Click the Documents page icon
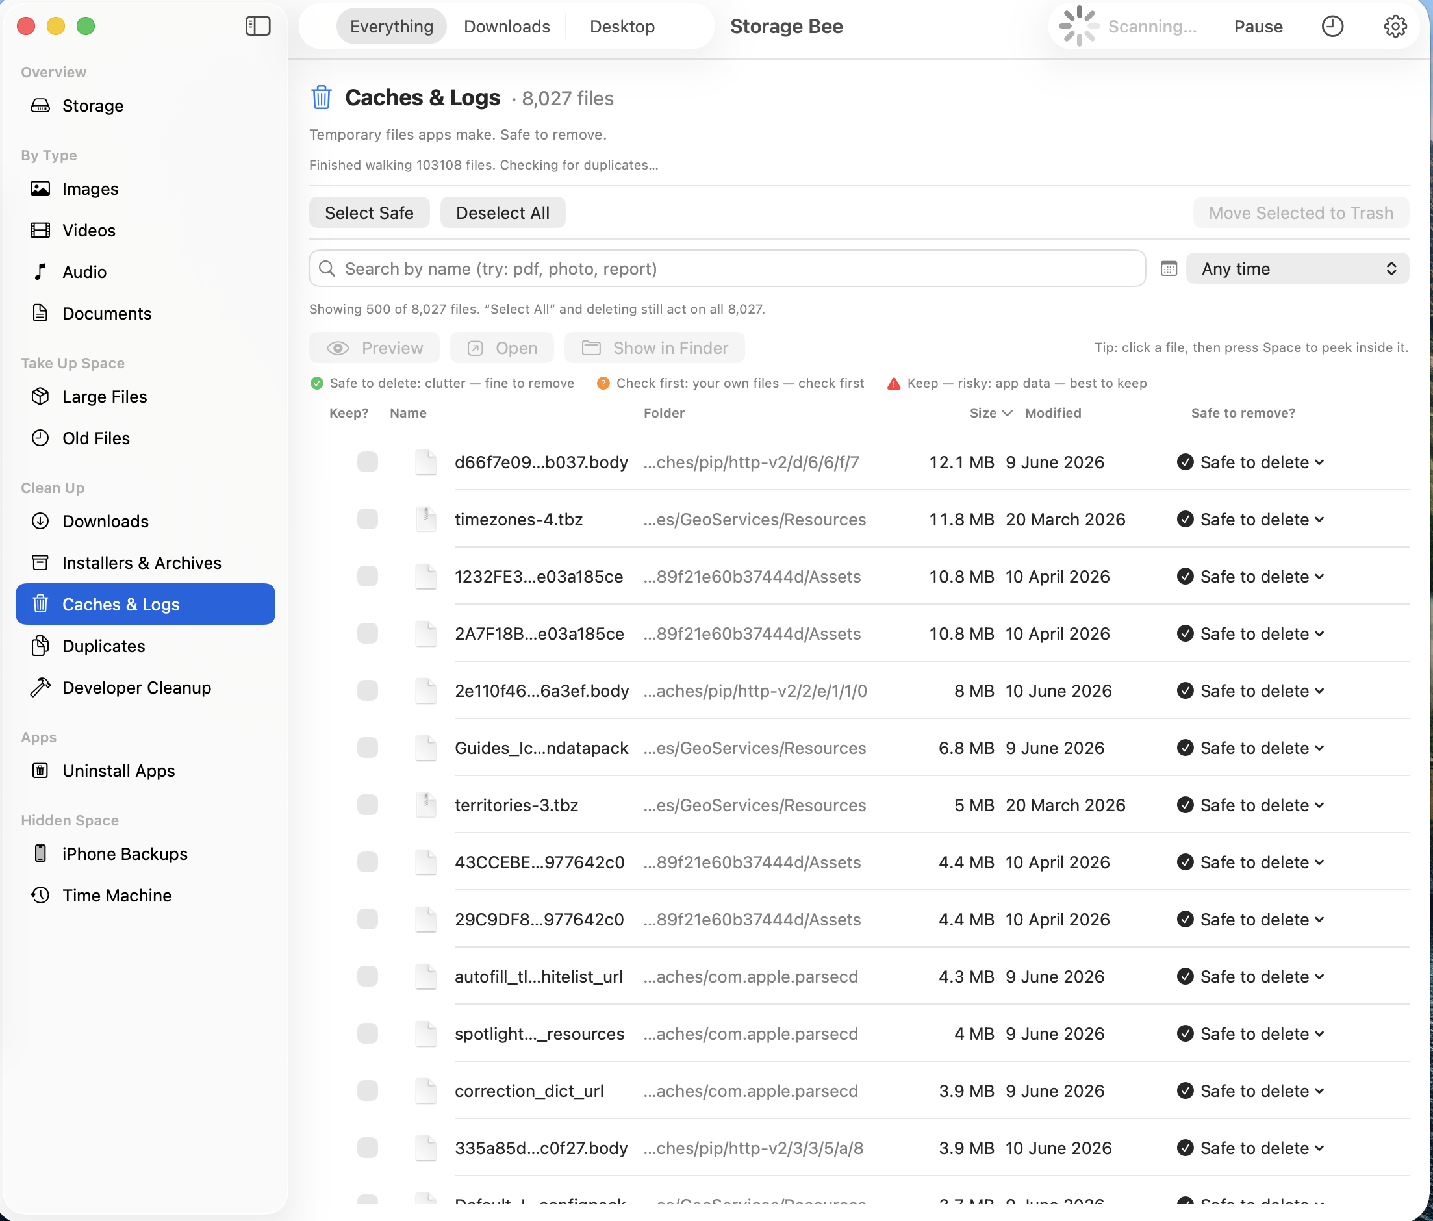This screenshot has height=1221, width=1433. click(41, 313)
